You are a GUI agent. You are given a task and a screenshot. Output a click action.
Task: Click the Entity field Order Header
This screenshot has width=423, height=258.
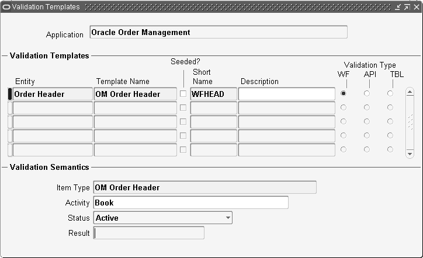coord(53,94)
